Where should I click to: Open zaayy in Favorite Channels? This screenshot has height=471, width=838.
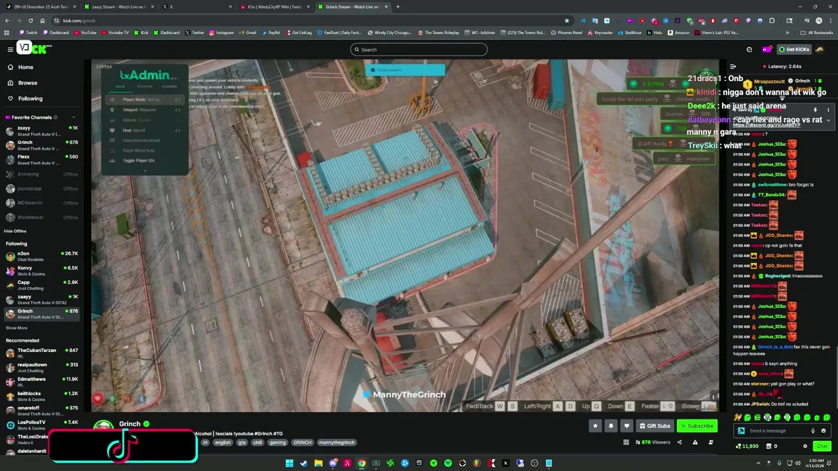click(x=43, y=130)
